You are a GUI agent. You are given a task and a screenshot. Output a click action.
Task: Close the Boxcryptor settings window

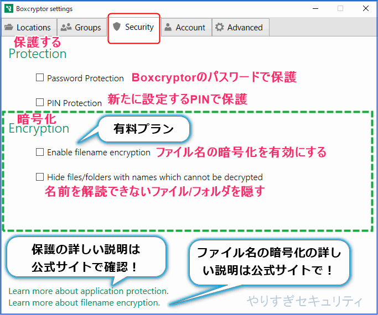point(366,8)
